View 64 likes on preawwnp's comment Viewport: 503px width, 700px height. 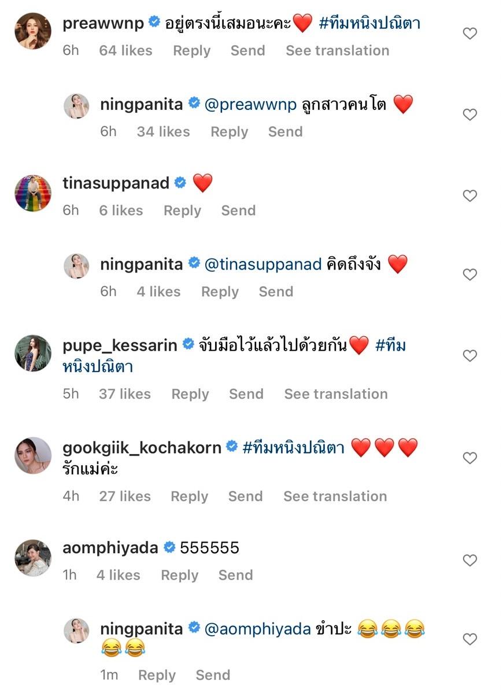pos(125,51)
